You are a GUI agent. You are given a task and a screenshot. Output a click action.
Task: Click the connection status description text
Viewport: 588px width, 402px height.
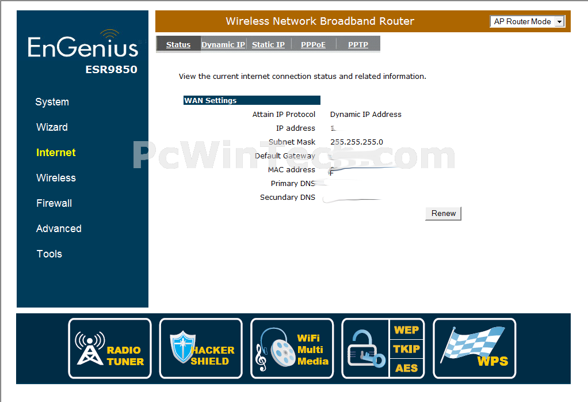303,77
